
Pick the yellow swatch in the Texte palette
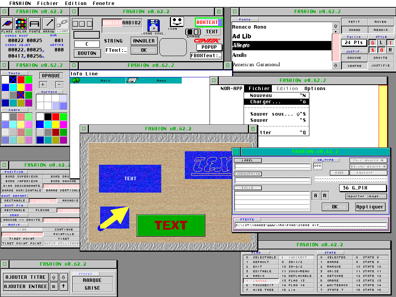pos(21,87)
